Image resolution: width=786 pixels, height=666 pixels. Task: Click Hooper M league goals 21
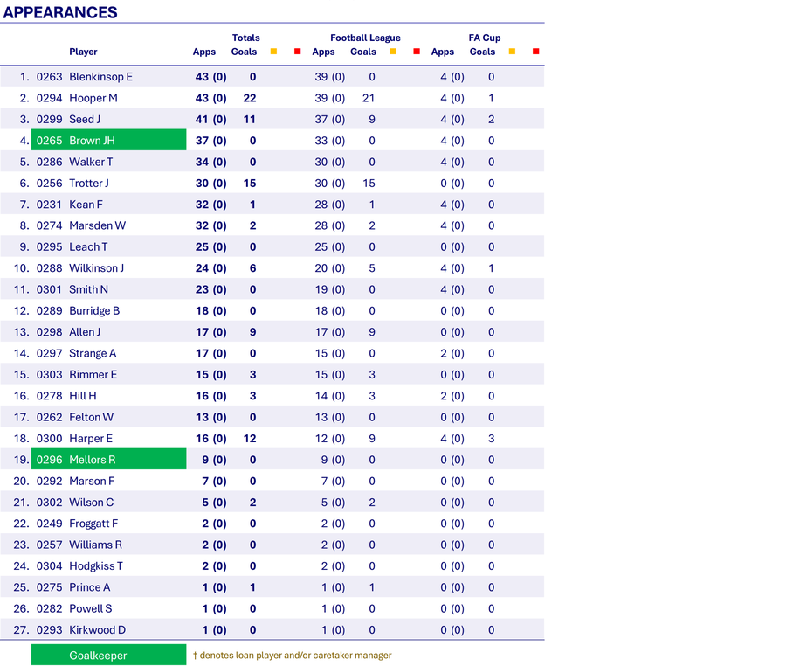(369, 98)
